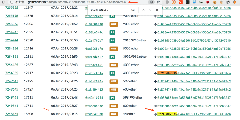Screen dimensions: 240x120
Task: Click the browser home icon
Action: 3,2
